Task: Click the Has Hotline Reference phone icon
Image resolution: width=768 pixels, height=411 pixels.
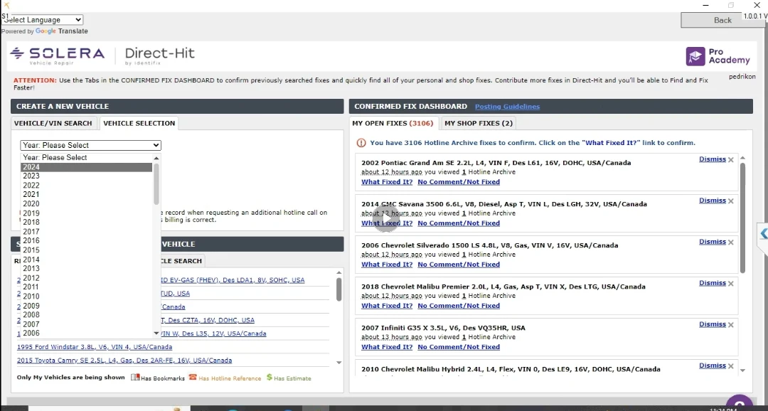Action: (193, 377)
